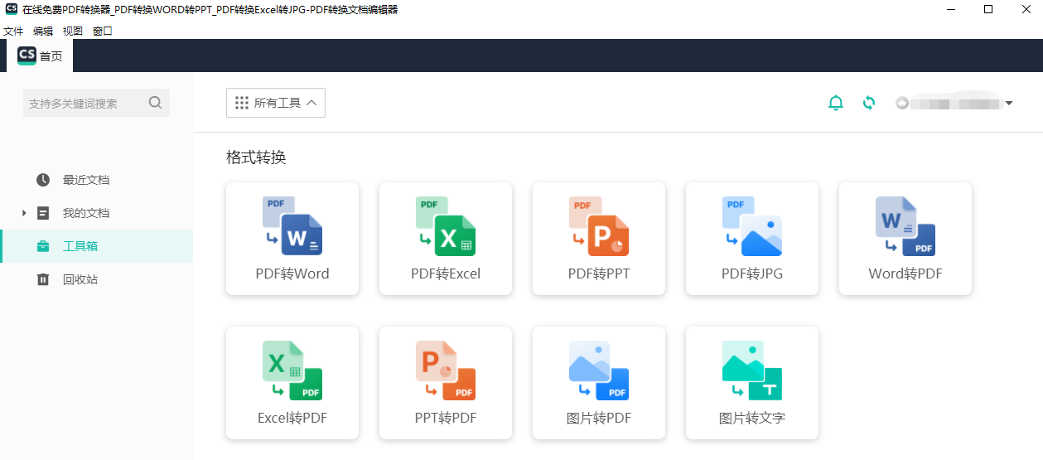Launch the 图片转PDF tool
Screen dimensions: 1043x460
click(599, 383)
